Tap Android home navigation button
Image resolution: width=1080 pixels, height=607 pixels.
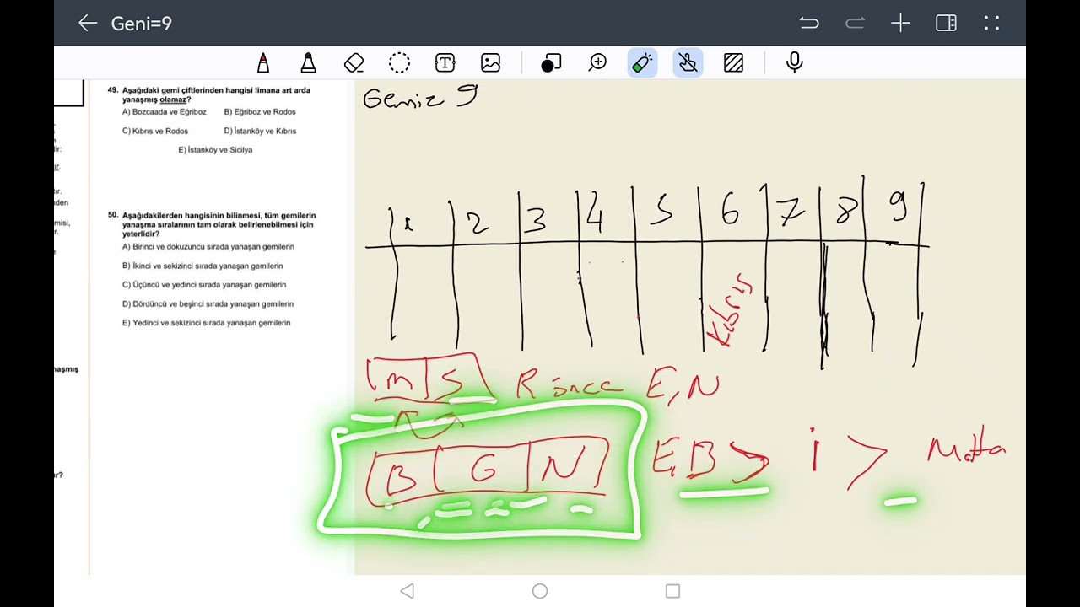(540, 591)
